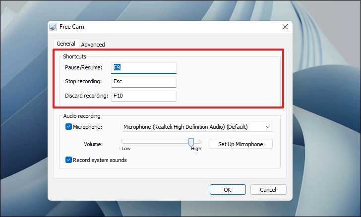Select the General tab
This screenshot has width=361, height=217.
66,44
